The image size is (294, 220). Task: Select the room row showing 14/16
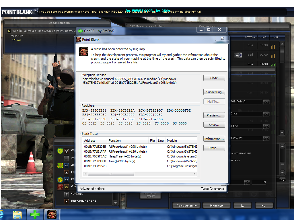(x=254, y=64)
